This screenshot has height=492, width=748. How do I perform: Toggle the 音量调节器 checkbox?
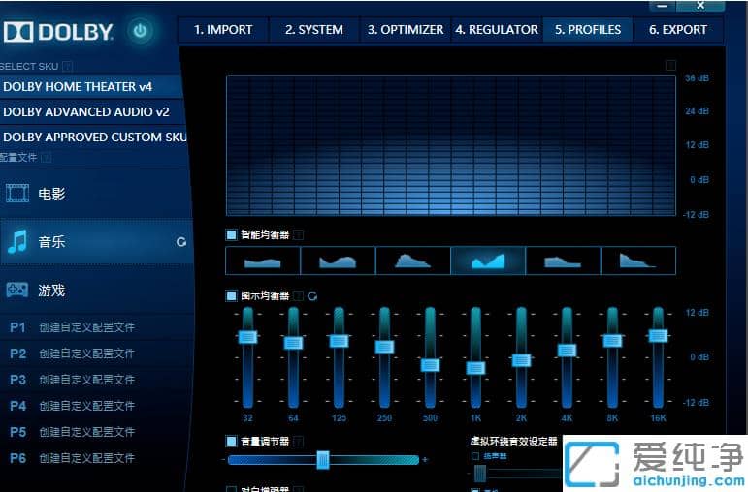[231, 441]
